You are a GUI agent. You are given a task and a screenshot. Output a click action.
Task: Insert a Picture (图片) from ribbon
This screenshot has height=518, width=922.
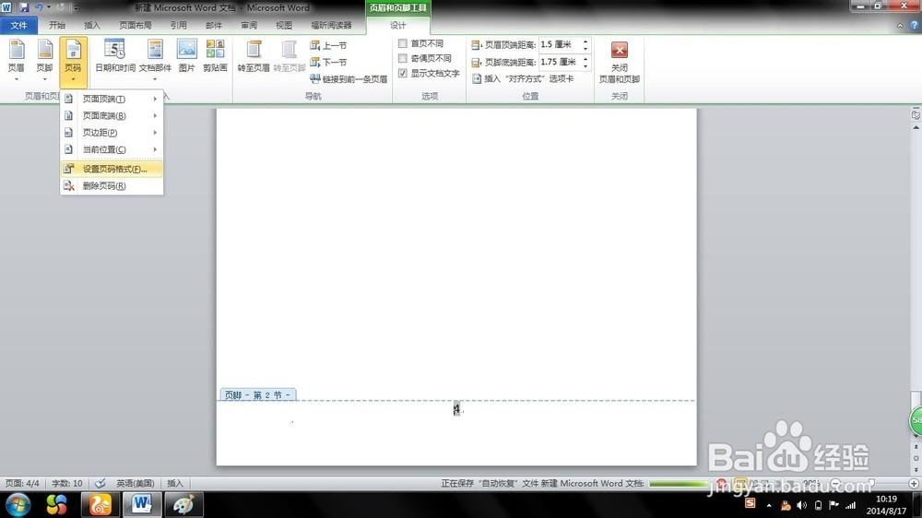[x=187, y=56]
